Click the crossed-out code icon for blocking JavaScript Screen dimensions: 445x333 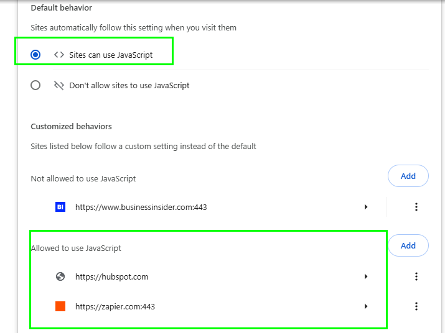click(59, 85)
